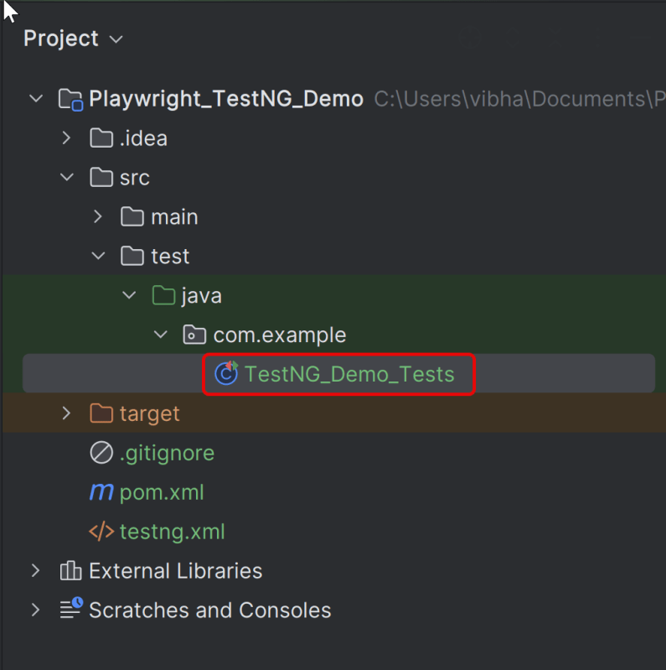Select the pom.xml file
The height and width of the screenshot is (670, 666).
coord(162,492)
